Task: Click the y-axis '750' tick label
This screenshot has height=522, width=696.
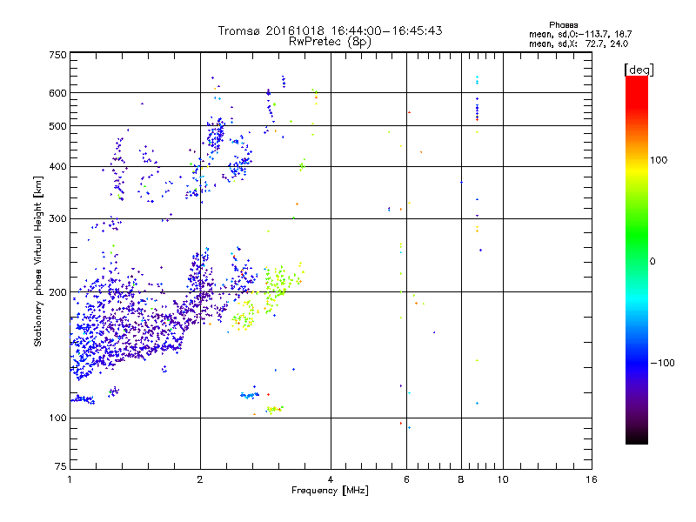Action: click(x=57, y=55)
